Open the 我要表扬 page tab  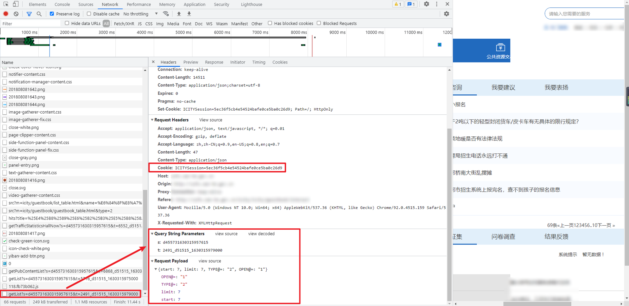pos(556,88)
